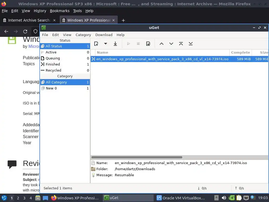Switch to Firefox taskbar entry

(75, 198)
